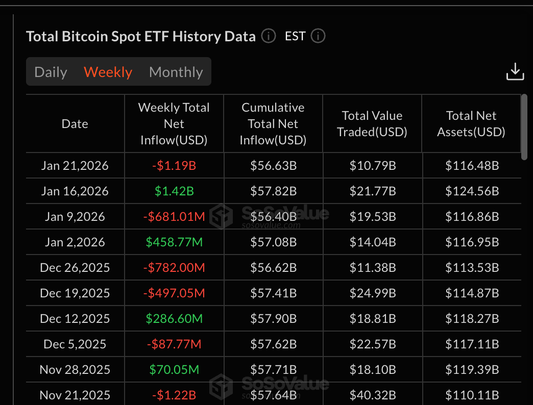Screen dimensions: 533x405
Task: Click the info icon next to EST label
Action: [318, 36]
